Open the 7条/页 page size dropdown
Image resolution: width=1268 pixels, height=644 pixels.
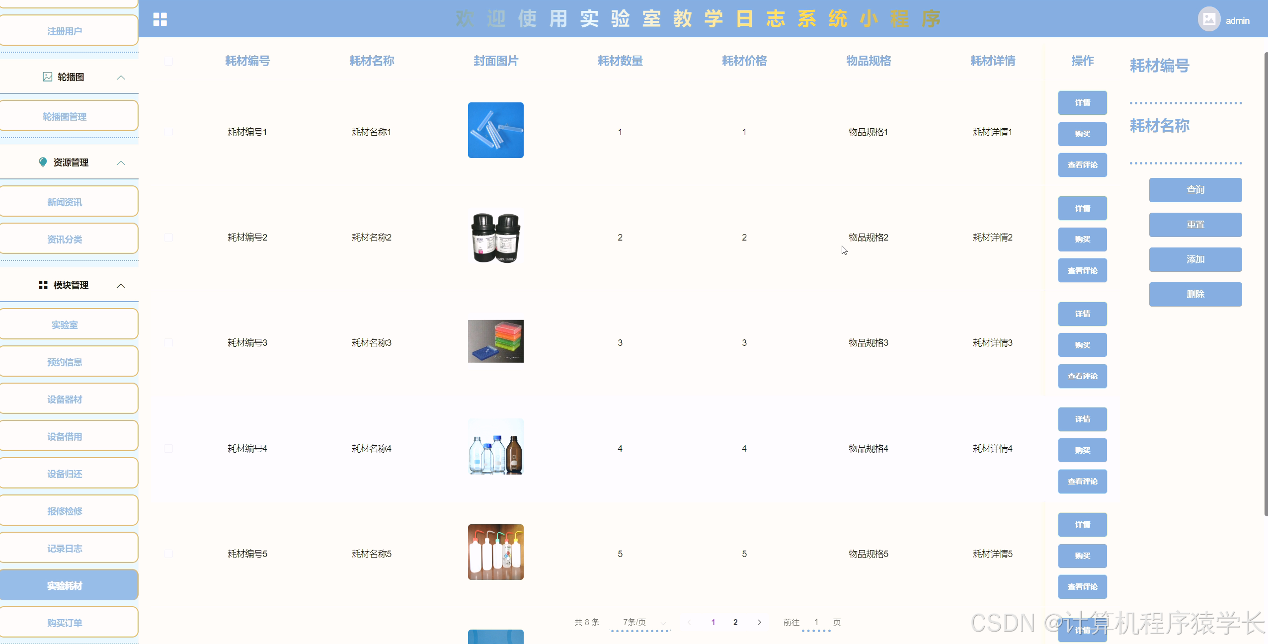tap(640, 623)
